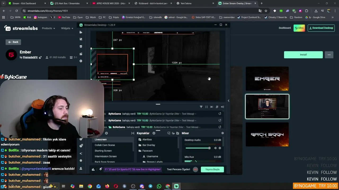Open the Editor camera icon in Streamlabs sidebar
Image resolution: width=339 pixels, height=190 pixels.
click(81, 32)
